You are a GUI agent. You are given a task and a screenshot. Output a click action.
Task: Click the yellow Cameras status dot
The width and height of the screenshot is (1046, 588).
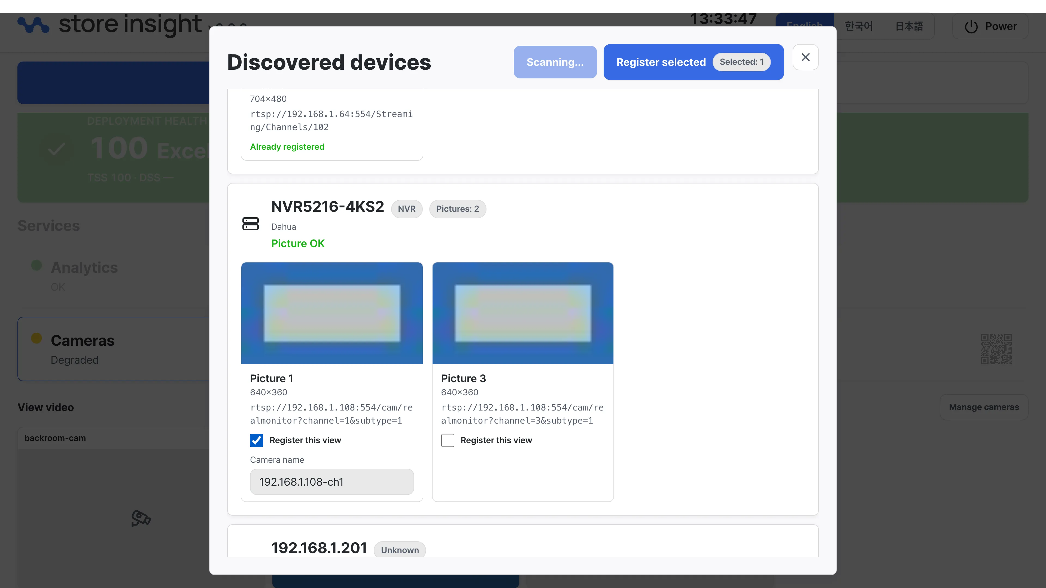(37, 338)
